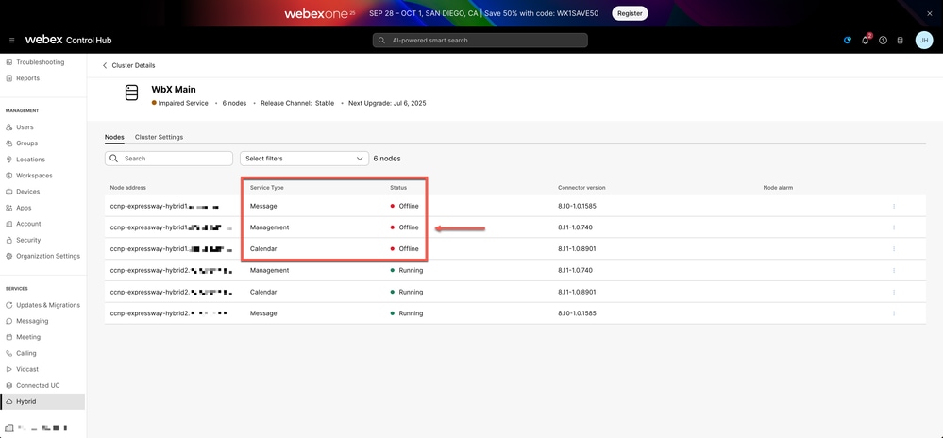Open the Select filters dropdown
The height and width of the screenshot is (438, 943).
tap(304, 159)
